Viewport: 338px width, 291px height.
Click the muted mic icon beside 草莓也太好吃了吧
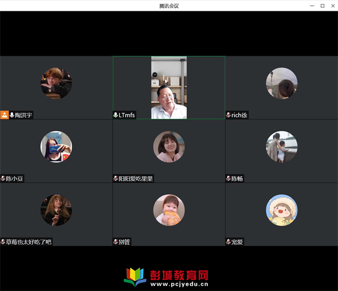click(3, 241)
